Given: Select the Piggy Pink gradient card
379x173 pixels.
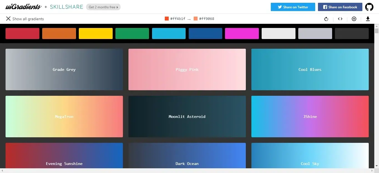Looking at the screenshot, I should [x=187, y=69].
